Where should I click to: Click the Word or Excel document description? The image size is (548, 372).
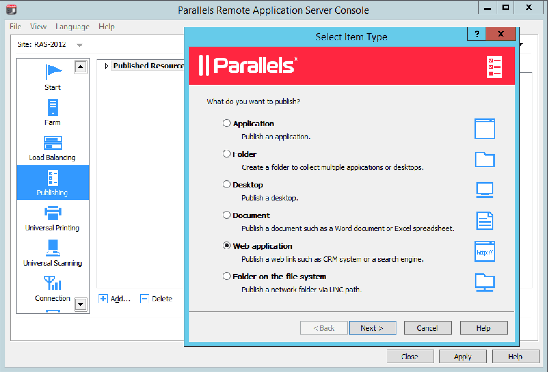348,228
